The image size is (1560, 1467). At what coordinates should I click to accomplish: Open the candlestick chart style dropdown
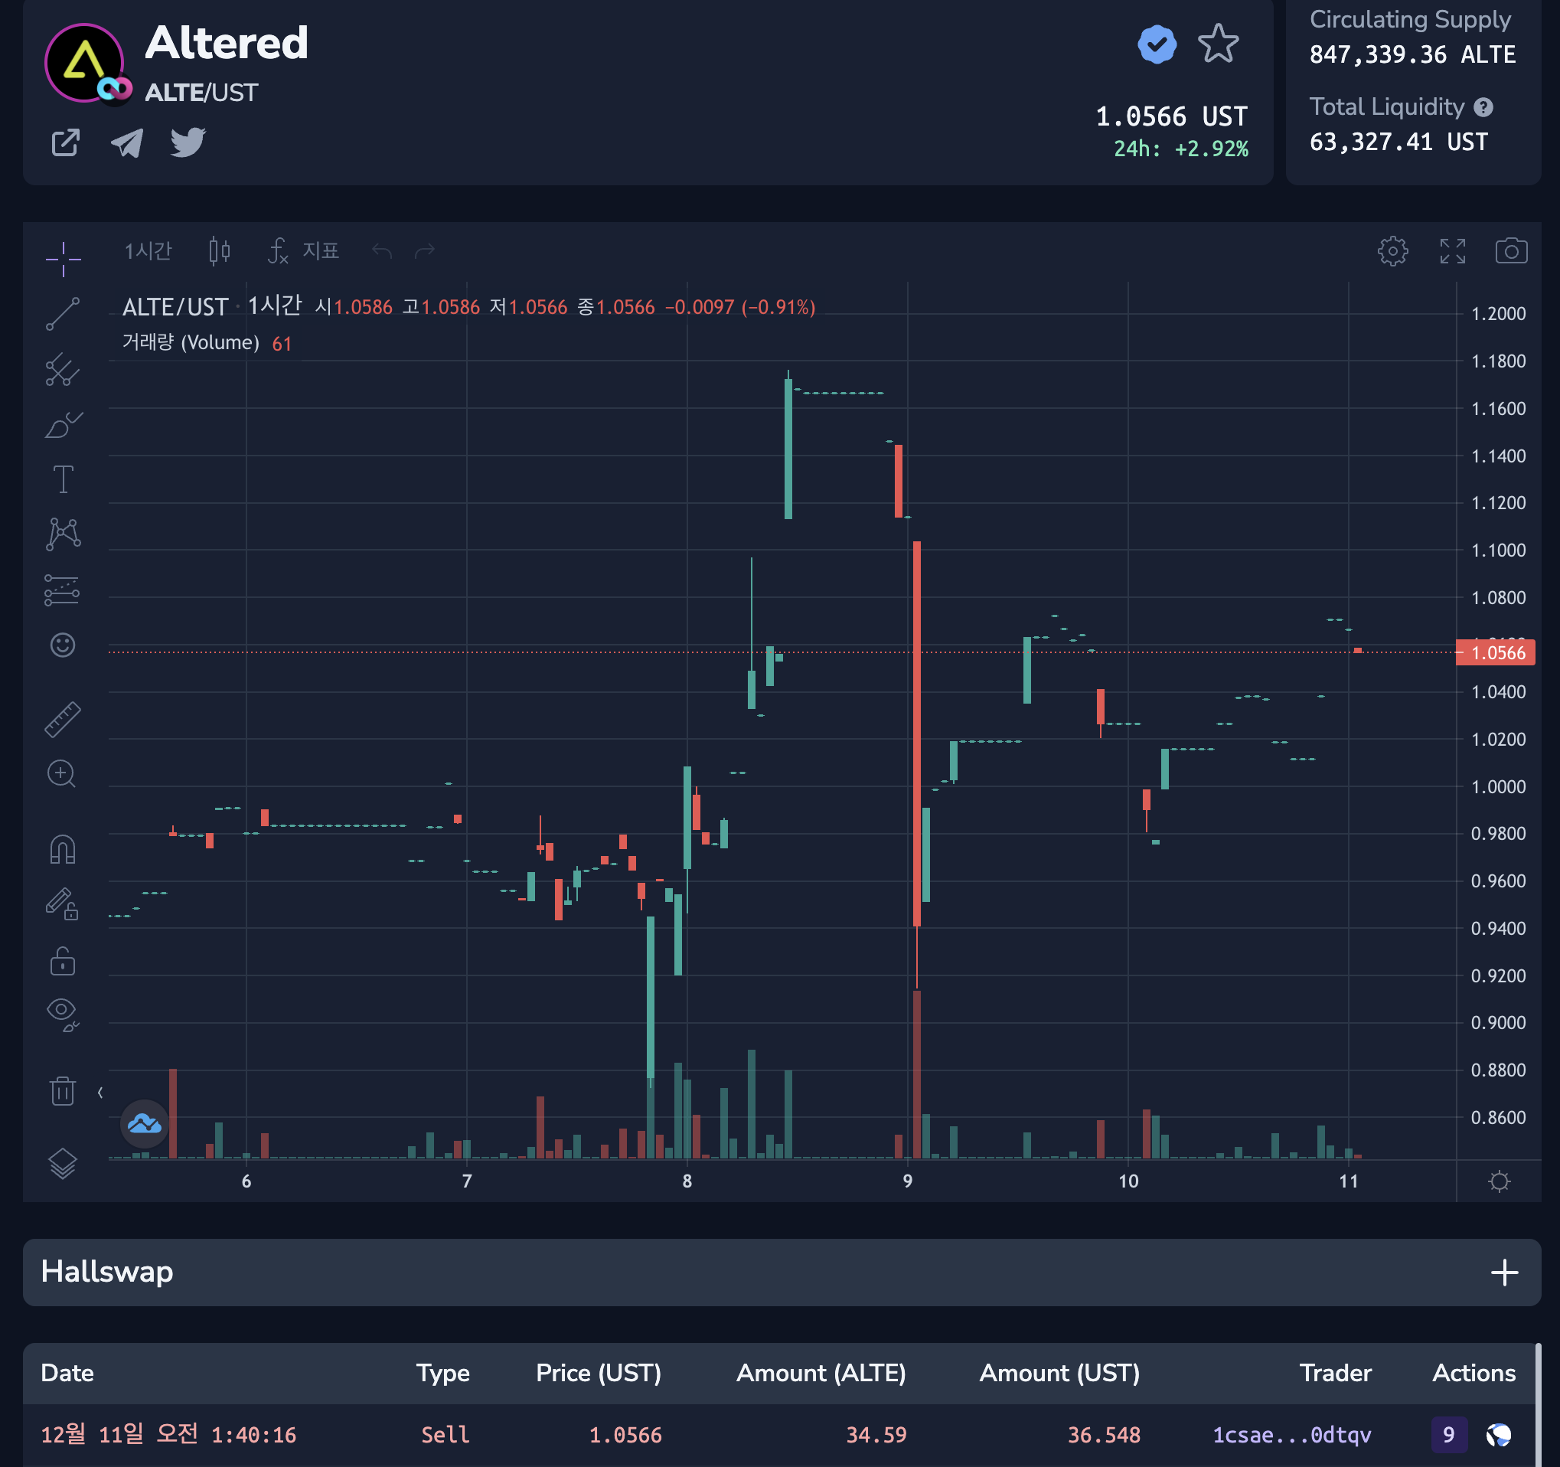pyautogui.click(x=220, y=251)
